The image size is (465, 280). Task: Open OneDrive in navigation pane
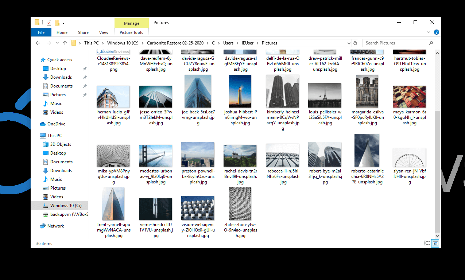coord(56,124)
